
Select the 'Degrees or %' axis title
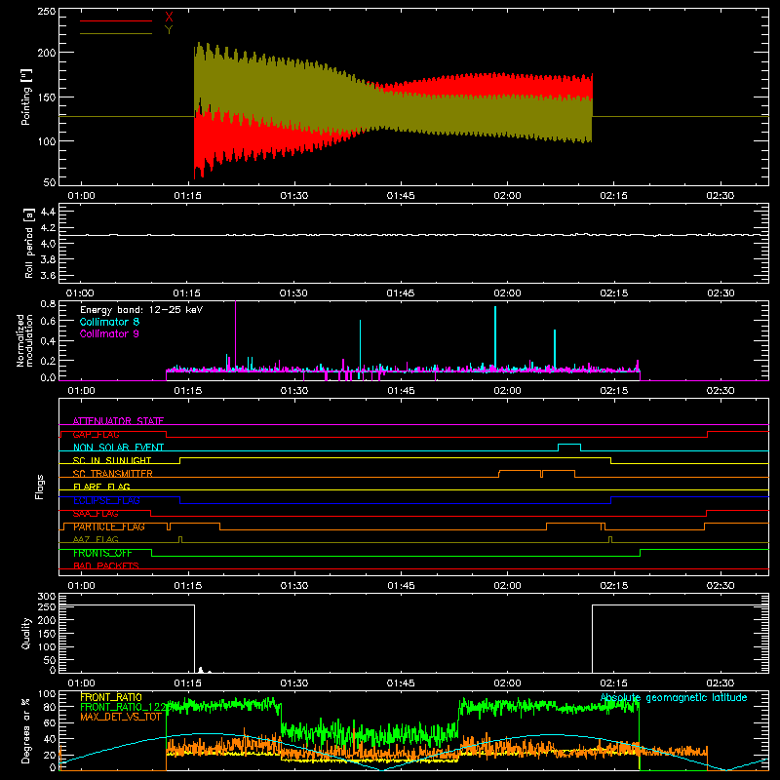(x=26, y=730)
